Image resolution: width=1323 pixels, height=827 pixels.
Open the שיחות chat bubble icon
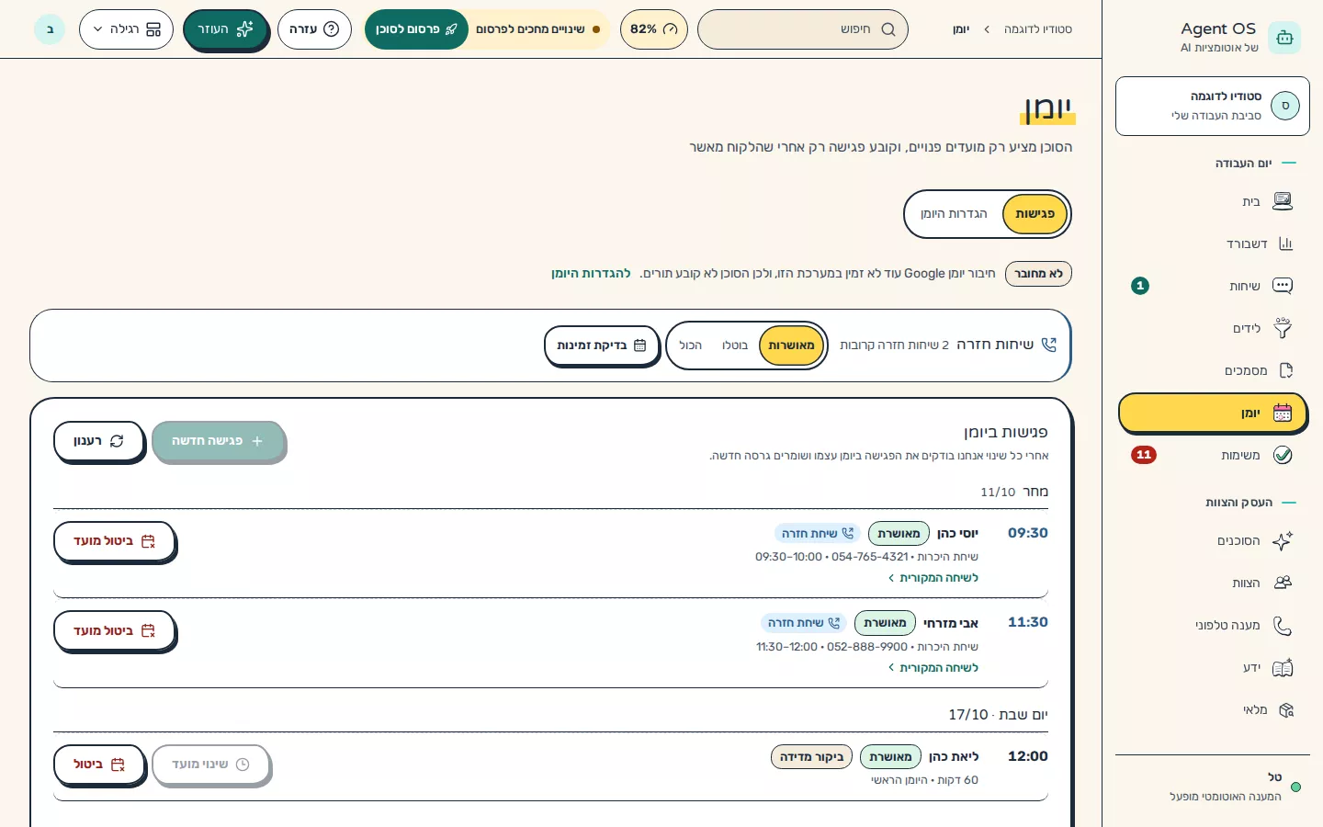tap(1283, 286)
